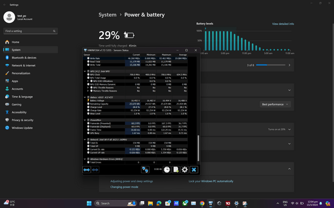Click taskbar Search box

click(115, 203)
